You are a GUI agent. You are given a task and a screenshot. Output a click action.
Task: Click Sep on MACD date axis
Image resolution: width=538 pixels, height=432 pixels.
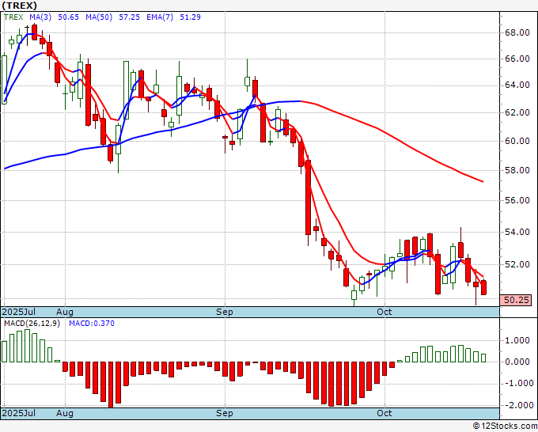pyautogui.click(x=225, y=413)
